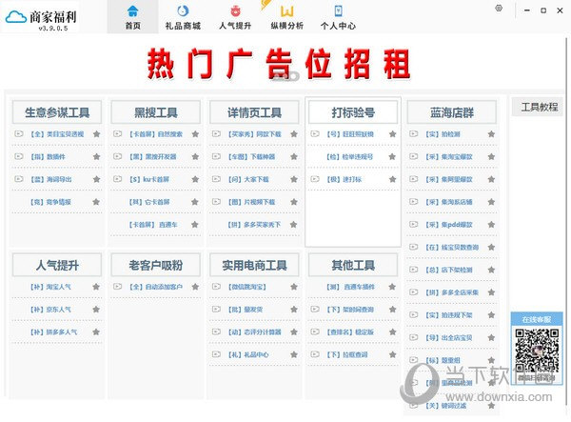The height and width of the screenshot is (422, 571).
Task: Open the 【拼】多多全店采集 tool link
Action: point(451,292)
